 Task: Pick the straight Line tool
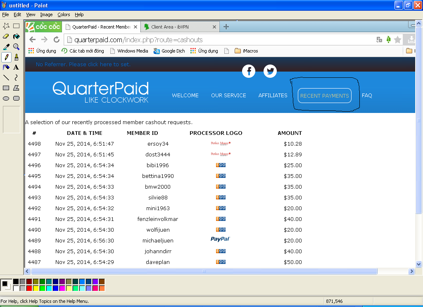[6, 77]
